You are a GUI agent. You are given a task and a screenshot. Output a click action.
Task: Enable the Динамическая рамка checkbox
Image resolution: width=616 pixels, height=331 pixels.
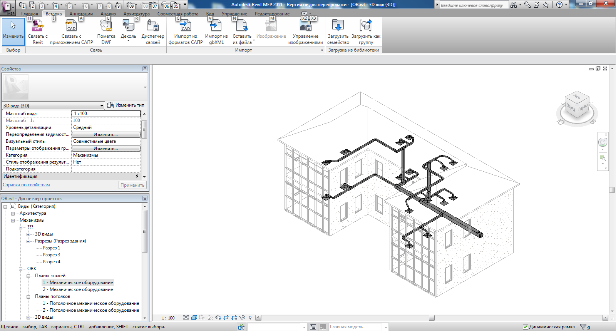point(525,327)
